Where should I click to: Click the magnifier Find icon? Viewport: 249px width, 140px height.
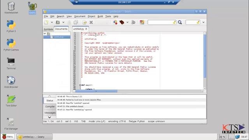180,22
